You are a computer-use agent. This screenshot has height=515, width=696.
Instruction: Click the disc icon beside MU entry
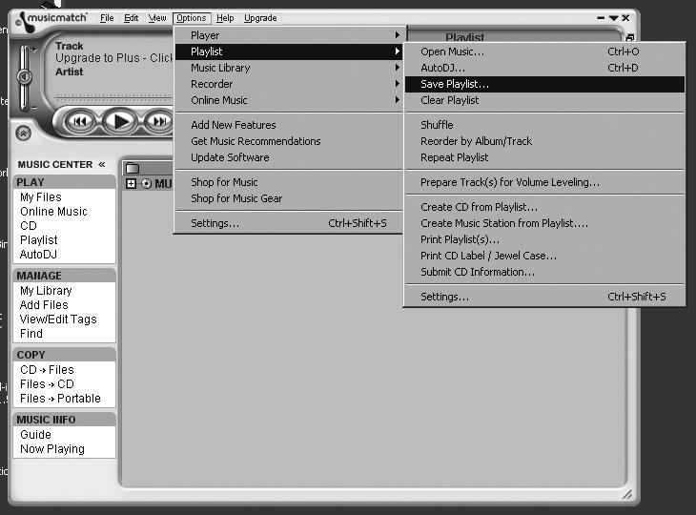[146, 184]
